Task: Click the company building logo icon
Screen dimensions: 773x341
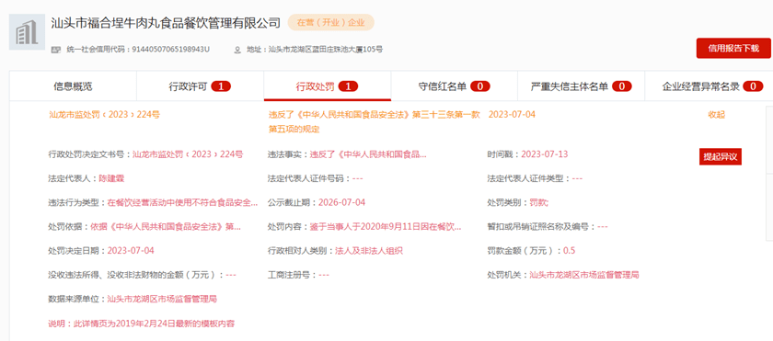Action: point(24,32)
